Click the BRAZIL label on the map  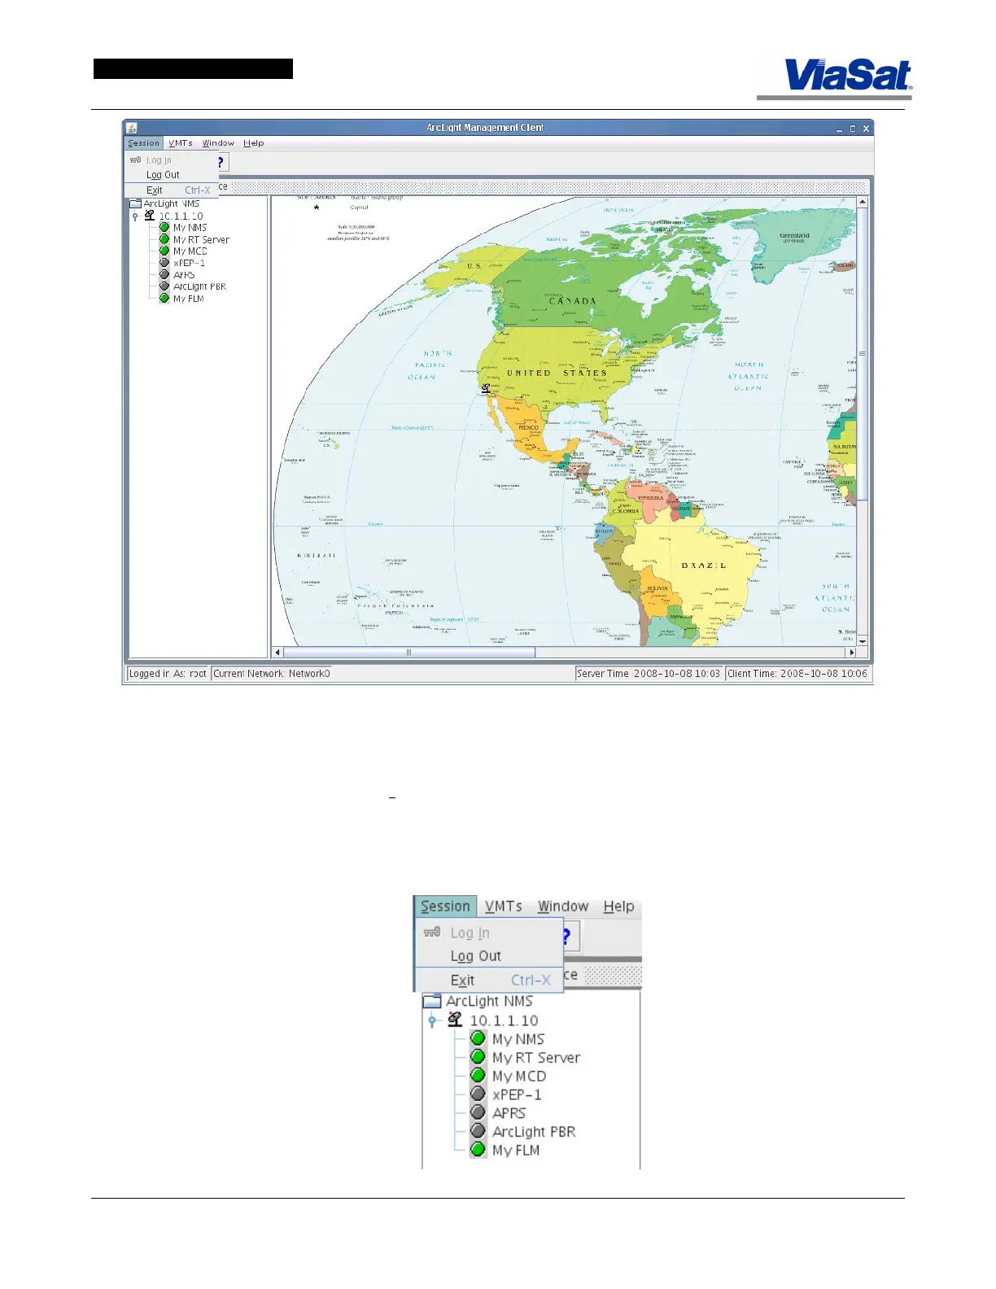[x=704, y=566]
